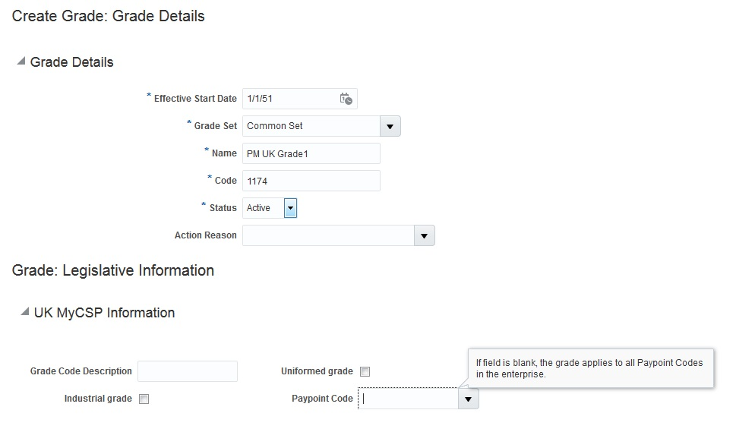Open the Status dropdown arrow
This screenshot has height=429, width=736.
tap(290, 207)
